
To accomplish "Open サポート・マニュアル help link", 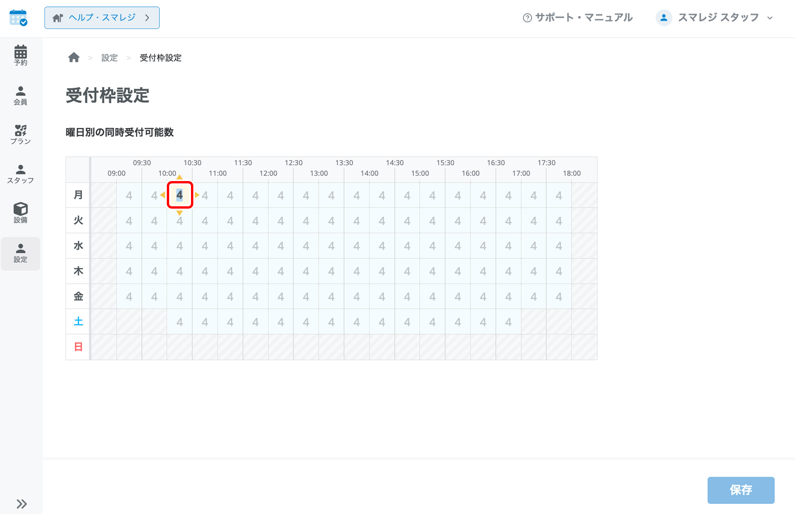I will (578, 18).
